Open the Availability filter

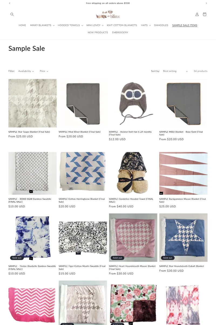(26, 71)
